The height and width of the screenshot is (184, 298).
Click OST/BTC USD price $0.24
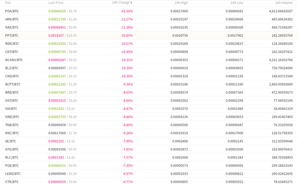tap(73, 101)
